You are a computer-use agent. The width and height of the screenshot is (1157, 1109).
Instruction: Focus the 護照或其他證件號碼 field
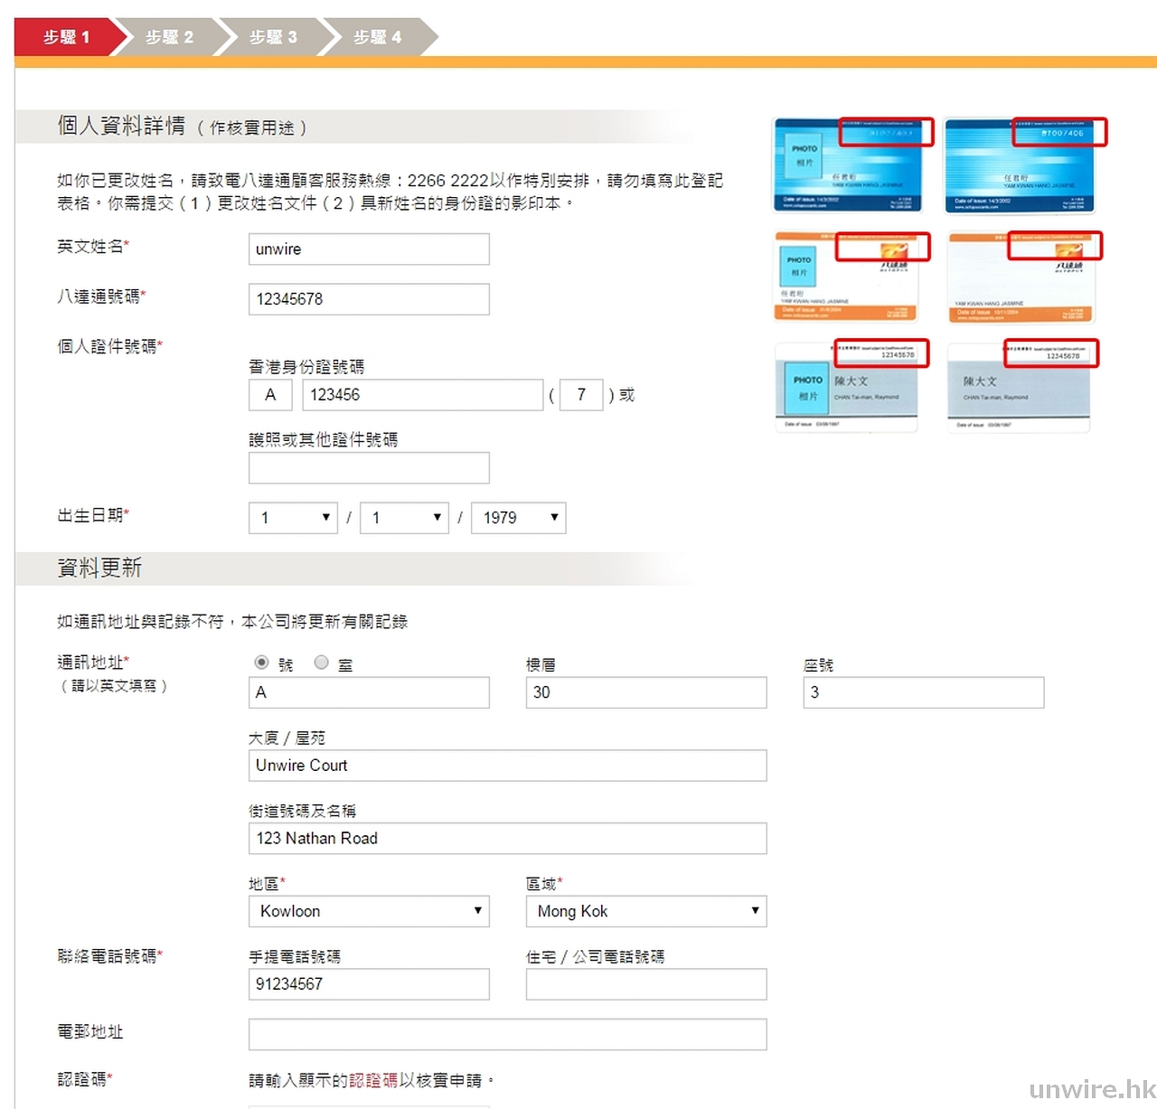tap(369, 468)
